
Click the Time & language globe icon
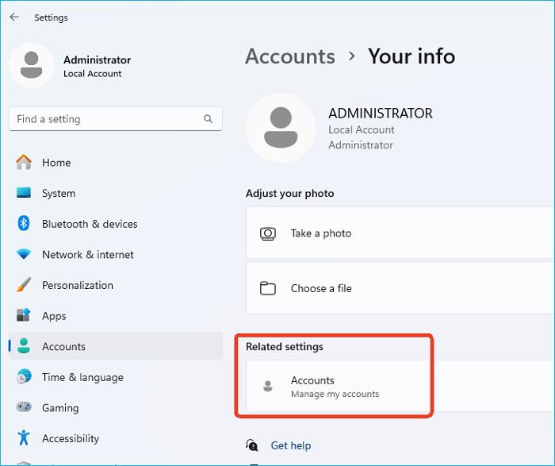click(x=24, y=377)
